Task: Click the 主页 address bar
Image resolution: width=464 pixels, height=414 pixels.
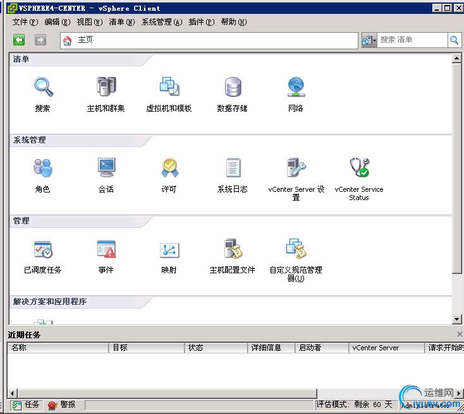Action: click(209, 40)
